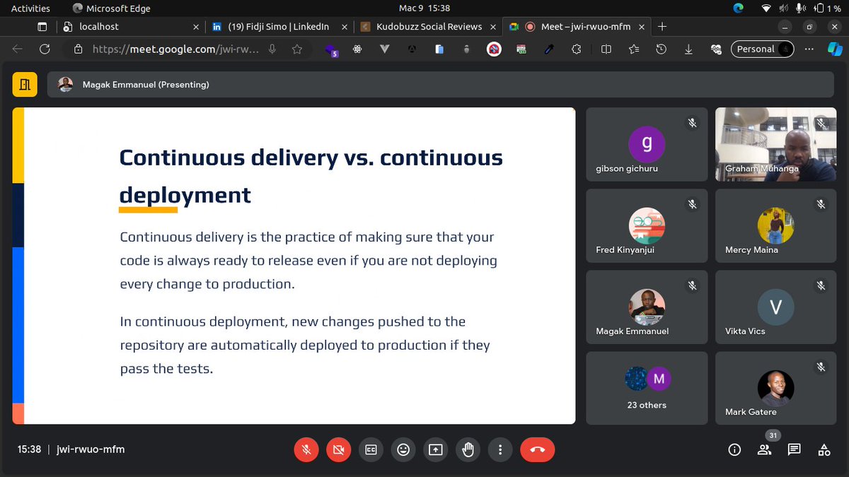
Task: Toggle the split screen button
Action: click(606, 49)
